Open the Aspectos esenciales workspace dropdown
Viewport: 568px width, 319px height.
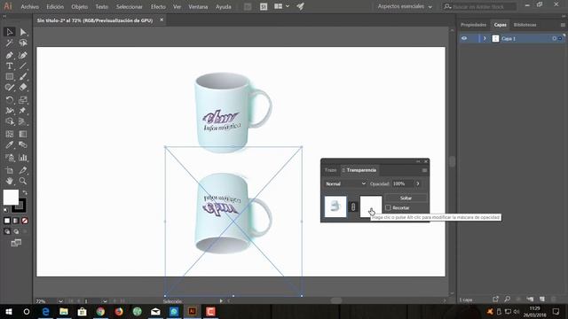point(405,6)
